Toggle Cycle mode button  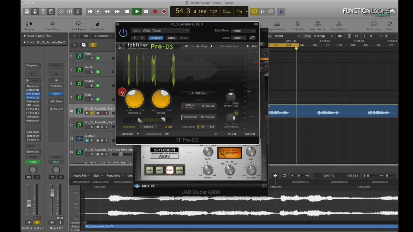click(x=255, y=12)
